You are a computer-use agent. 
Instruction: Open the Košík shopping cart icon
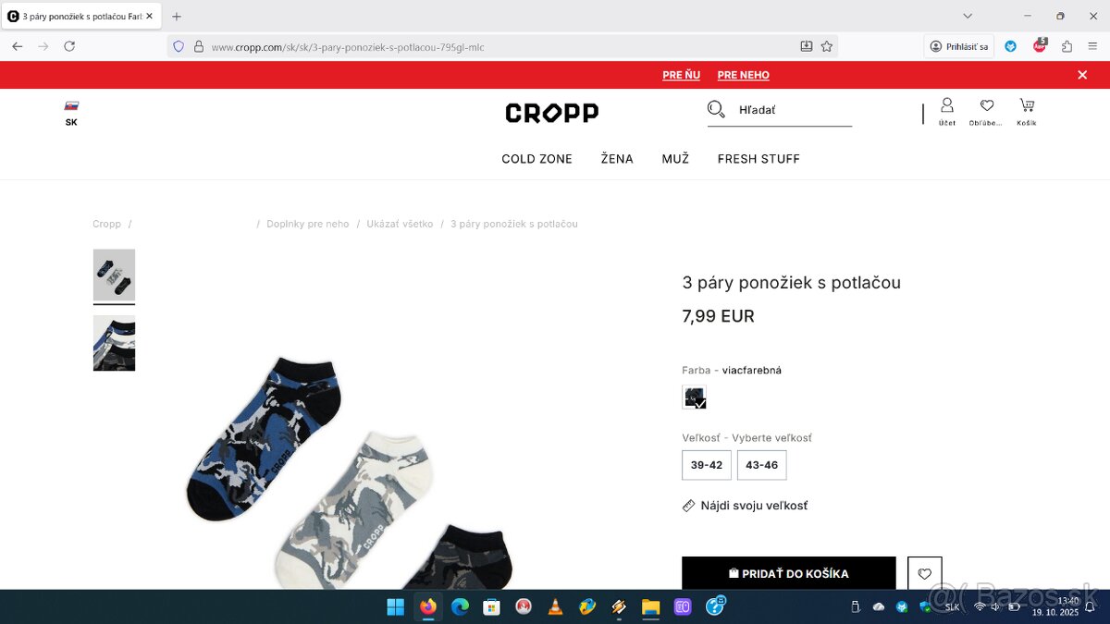click(1027, 111)
